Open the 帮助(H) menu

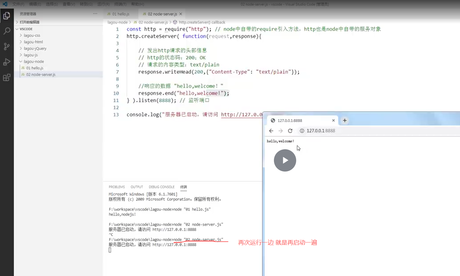137,4
